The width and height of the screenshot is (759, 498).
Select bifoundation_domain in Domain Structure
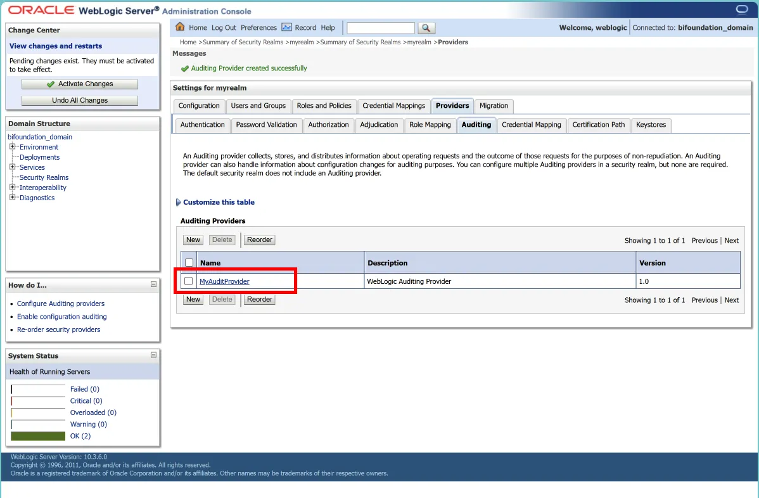[40, 137]
